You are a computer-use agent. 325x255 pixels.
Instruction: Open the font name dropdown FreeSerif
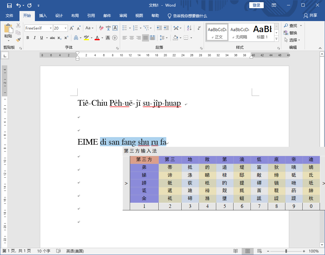tap(51, 28)
